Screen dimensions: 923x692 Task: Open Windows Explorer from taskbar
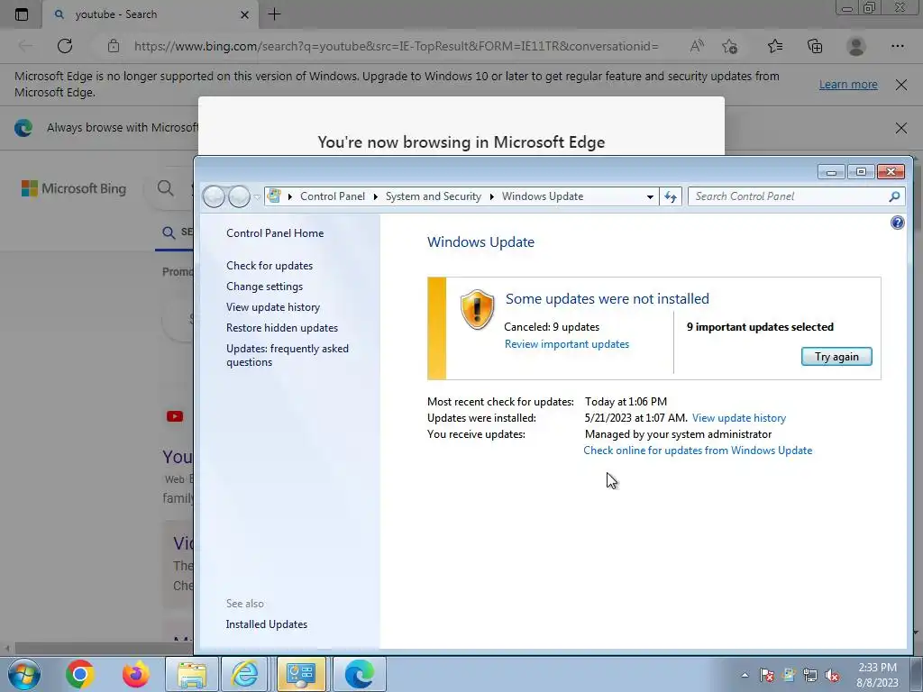[192, 674]
